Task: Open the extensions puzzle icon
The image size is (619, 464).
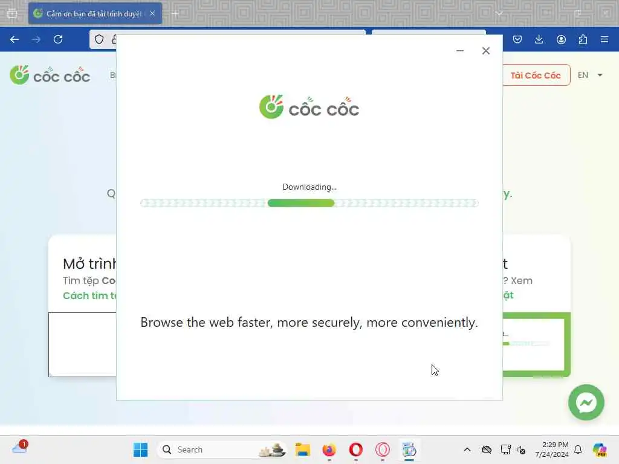Action: (583, 39)
